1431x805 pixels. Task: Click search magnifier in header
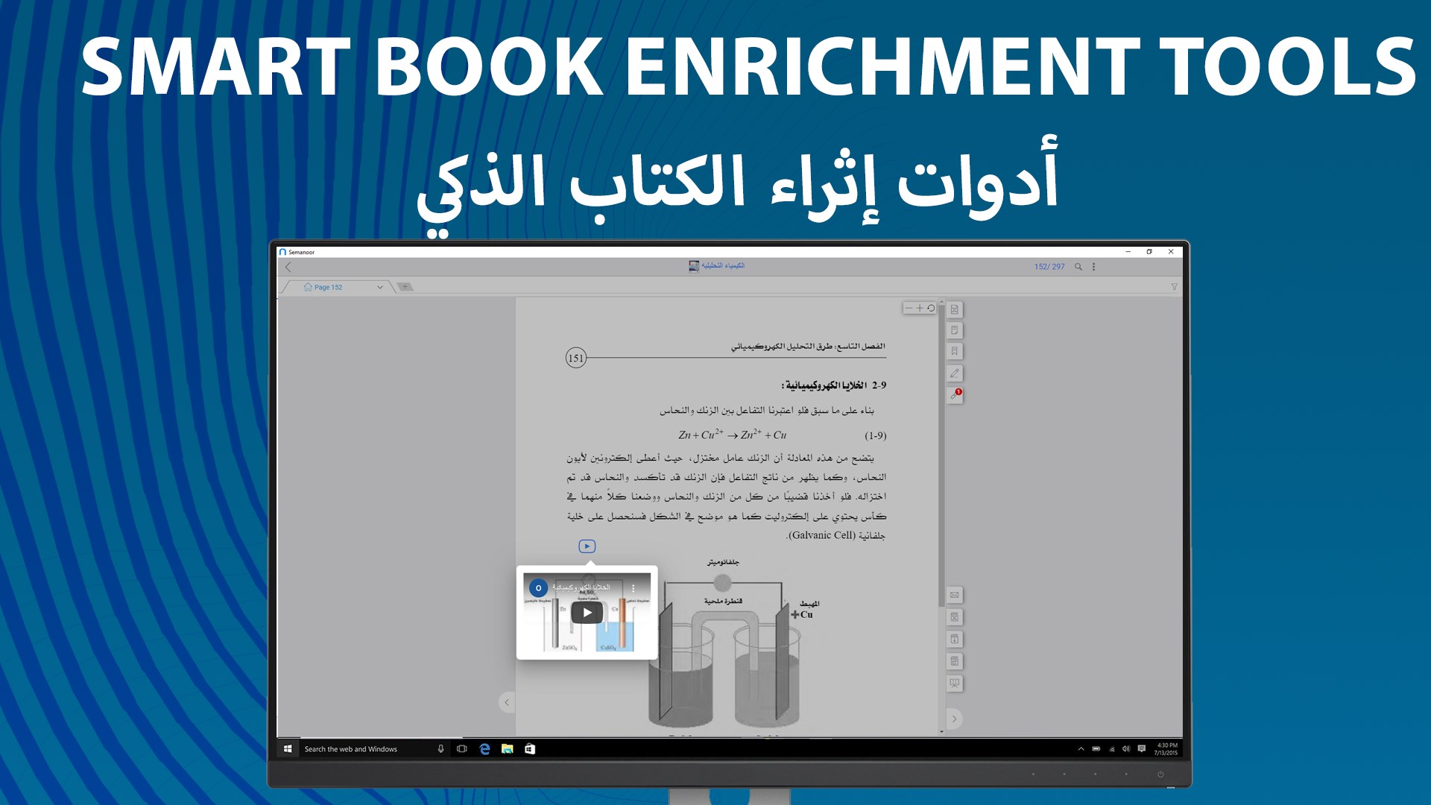click(x=1078, y=267)
